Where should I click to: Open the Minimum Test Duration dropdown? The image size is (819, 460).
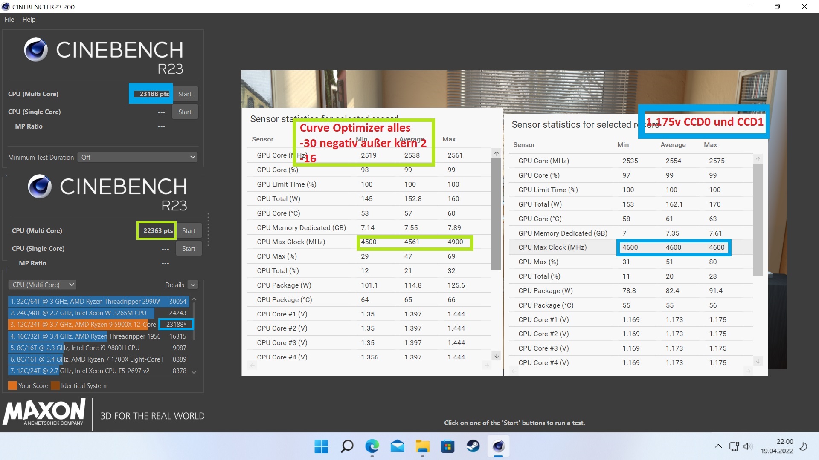point(137,157)
